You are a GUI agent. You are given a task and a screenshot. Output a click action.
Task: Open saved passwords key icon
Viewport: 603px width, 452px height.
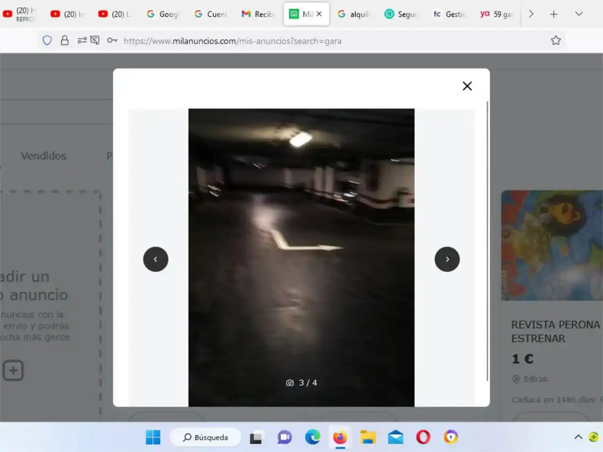[x=112, y=41]
